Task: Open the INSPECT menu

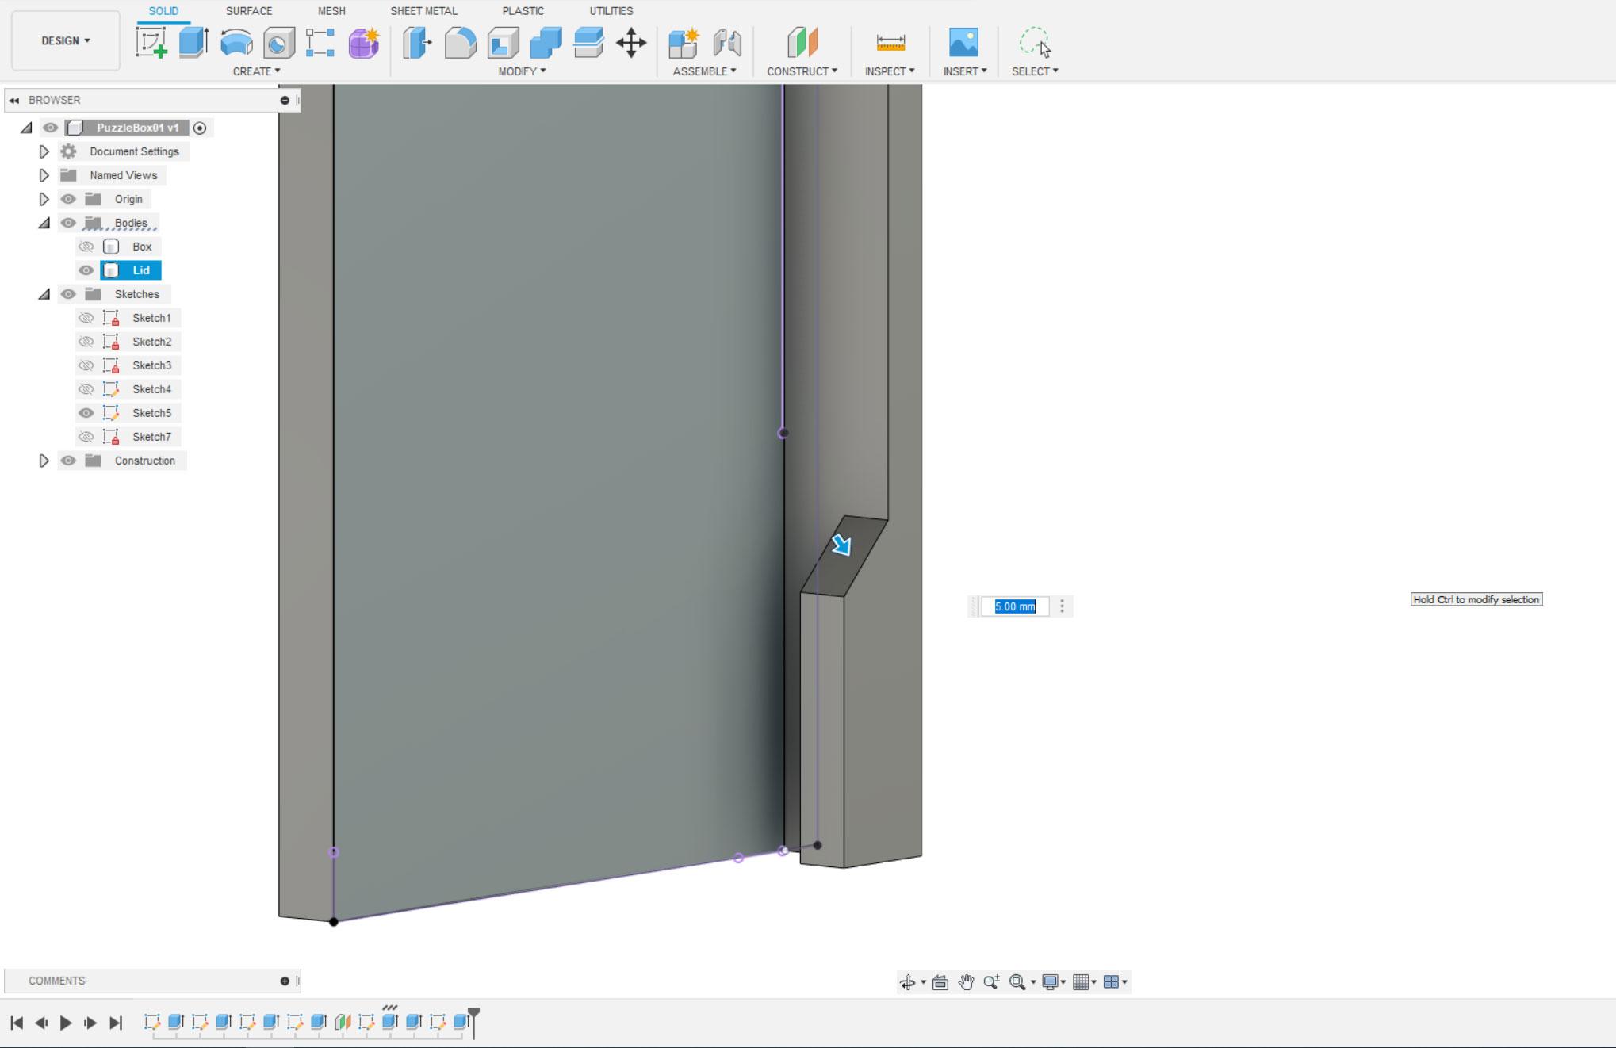Action: 890,71
